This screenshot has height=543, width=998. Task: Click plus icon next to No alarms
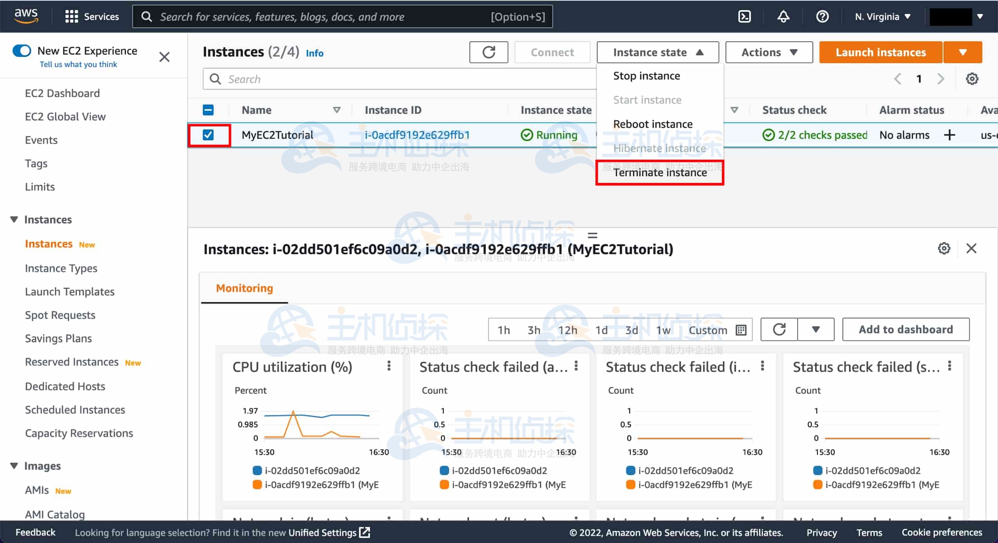(x=949, y=135)
